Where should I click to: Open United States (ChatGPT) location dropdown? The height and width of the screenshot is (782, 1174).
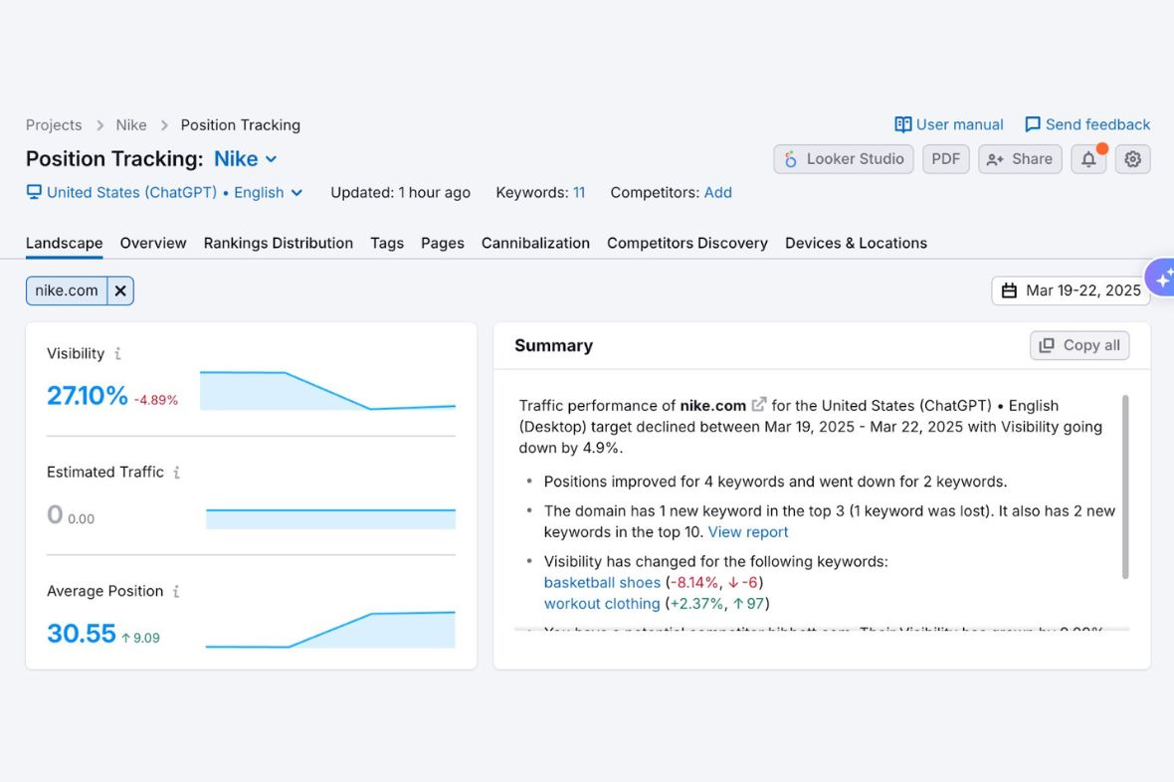click(x=165, y=193)
